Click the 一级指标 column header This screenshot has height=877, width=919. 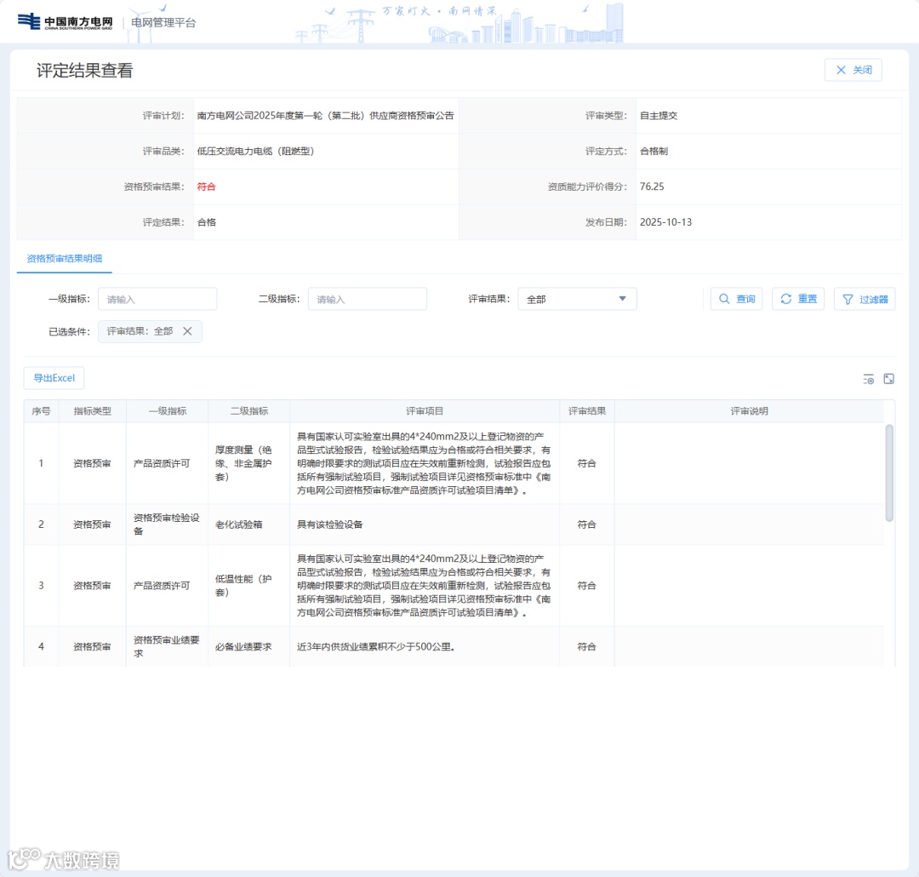point(167,411)
